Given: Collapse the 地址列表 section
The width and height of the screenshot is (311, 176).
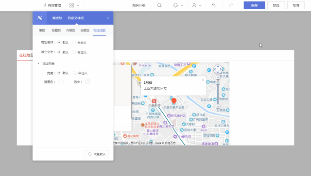Looking at the screenshot, I should coord(38,64).
